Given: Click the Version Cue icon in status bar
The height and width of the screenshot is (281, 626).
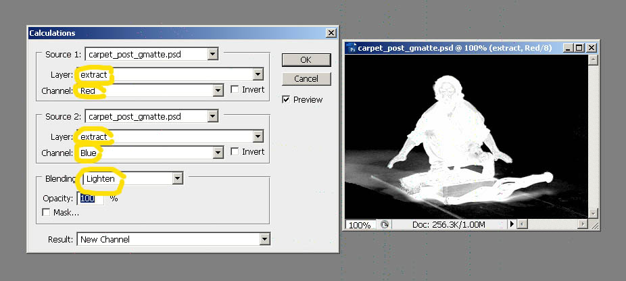Looking at the screenshot, I should coord(384,225).
